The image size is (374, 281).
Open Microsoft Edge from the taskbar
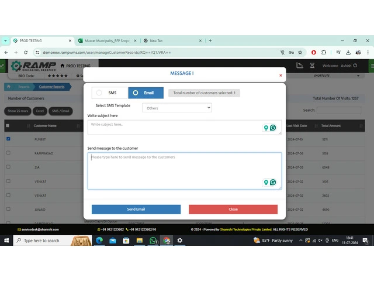pyautogui.click(x=98, y=241)
